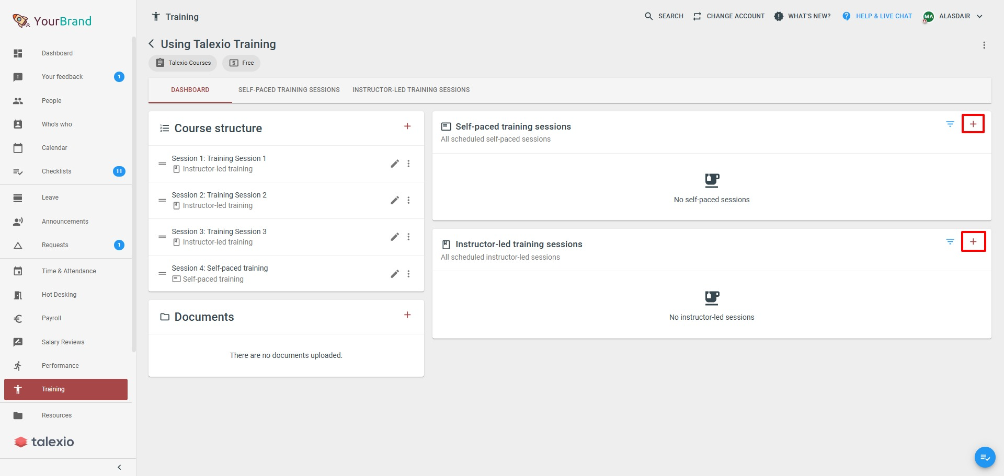The height and width of the screenshot is (476, 1004).
Task: Add a document in Documents panel
Action: [407, 315]
